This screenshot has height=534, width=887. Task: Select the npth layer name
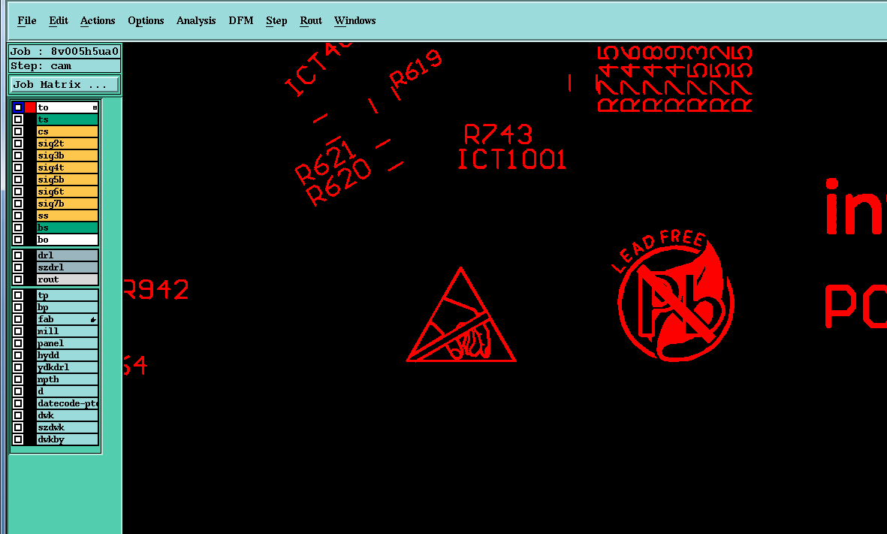click(x=68, y=379)
